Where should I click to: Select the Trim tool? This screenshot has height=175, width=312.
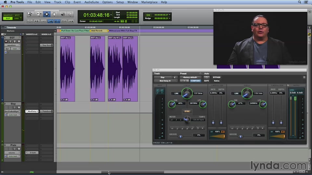click(x=39, y=14)
